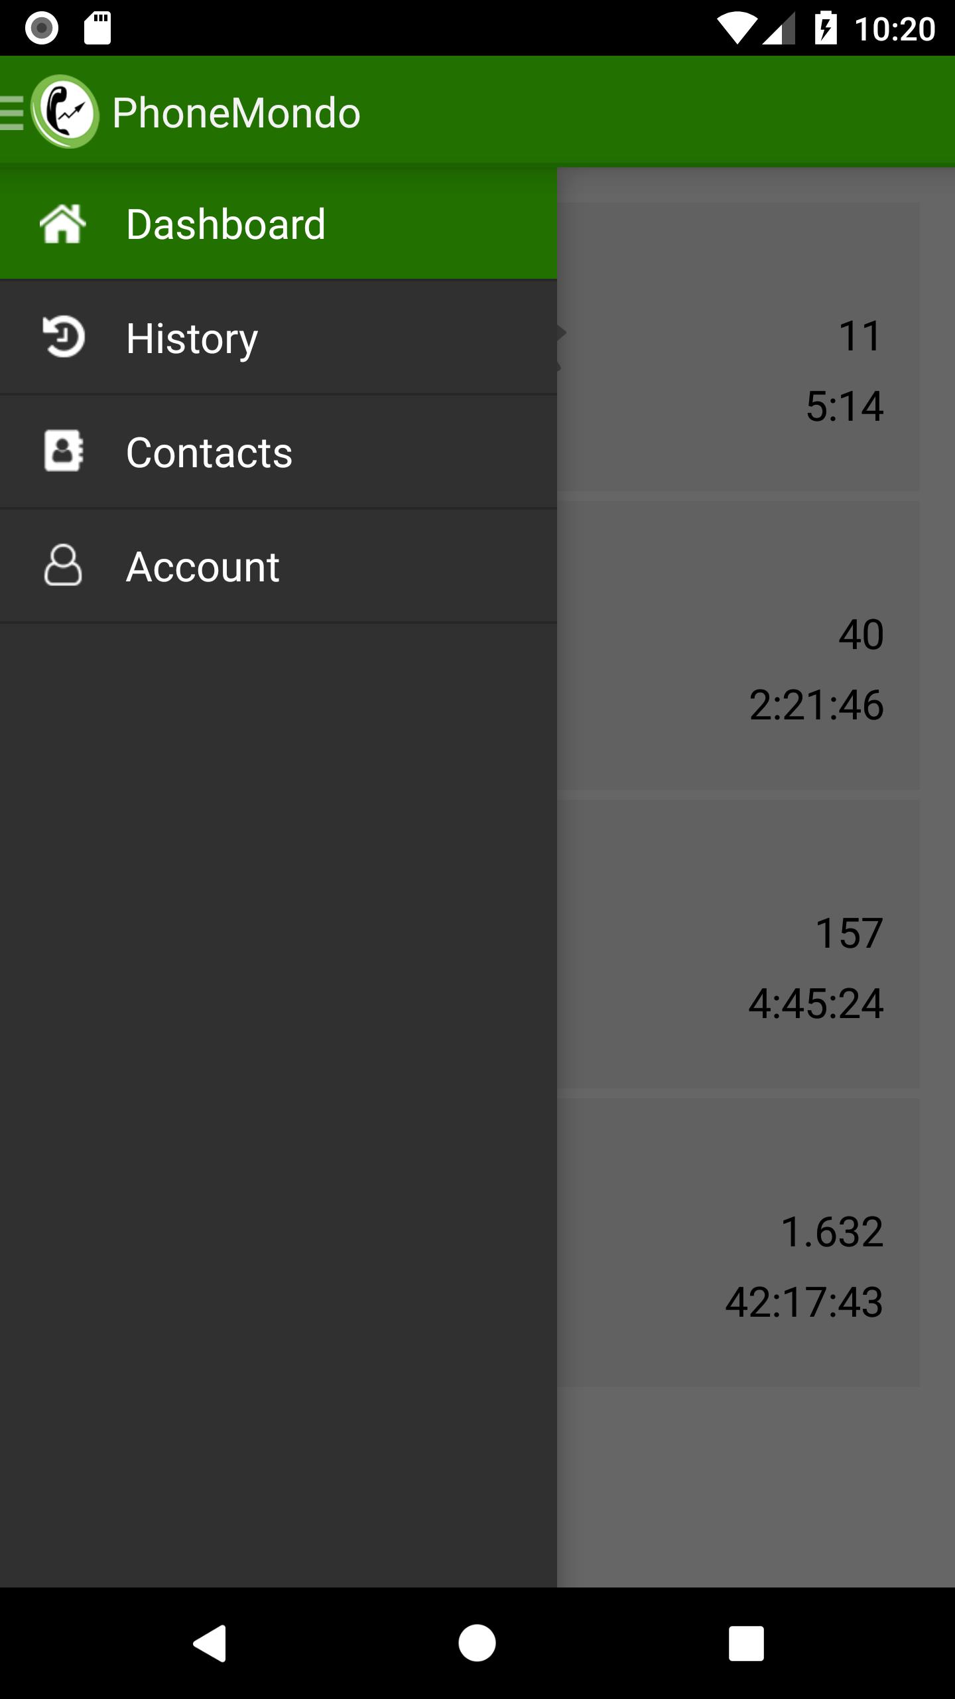The height and width of the screenshot is (1699, 955).
Task: Tap the recent apps square button
Action: pos(746,1643)
